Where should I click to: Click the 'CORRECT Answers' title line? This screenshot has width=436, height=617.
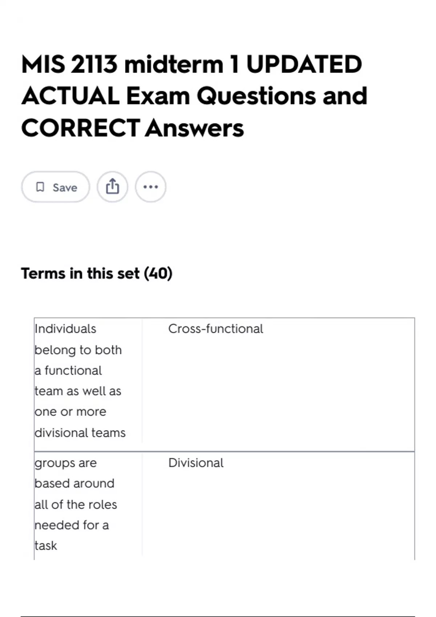click(x=132, y=128)
